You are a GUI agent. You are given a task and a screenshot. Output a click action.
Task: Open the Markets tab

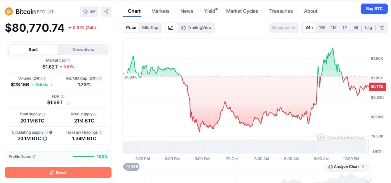click(161, 11)
